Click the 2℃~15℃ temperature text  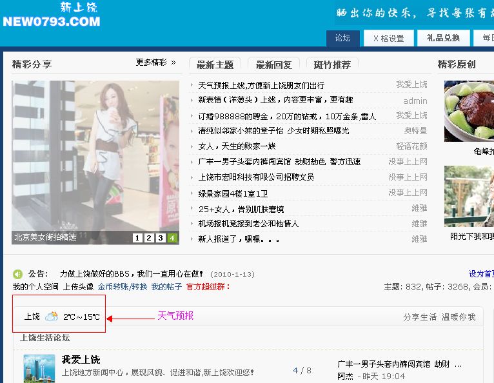pyautogui.click(x=82, y=317)
